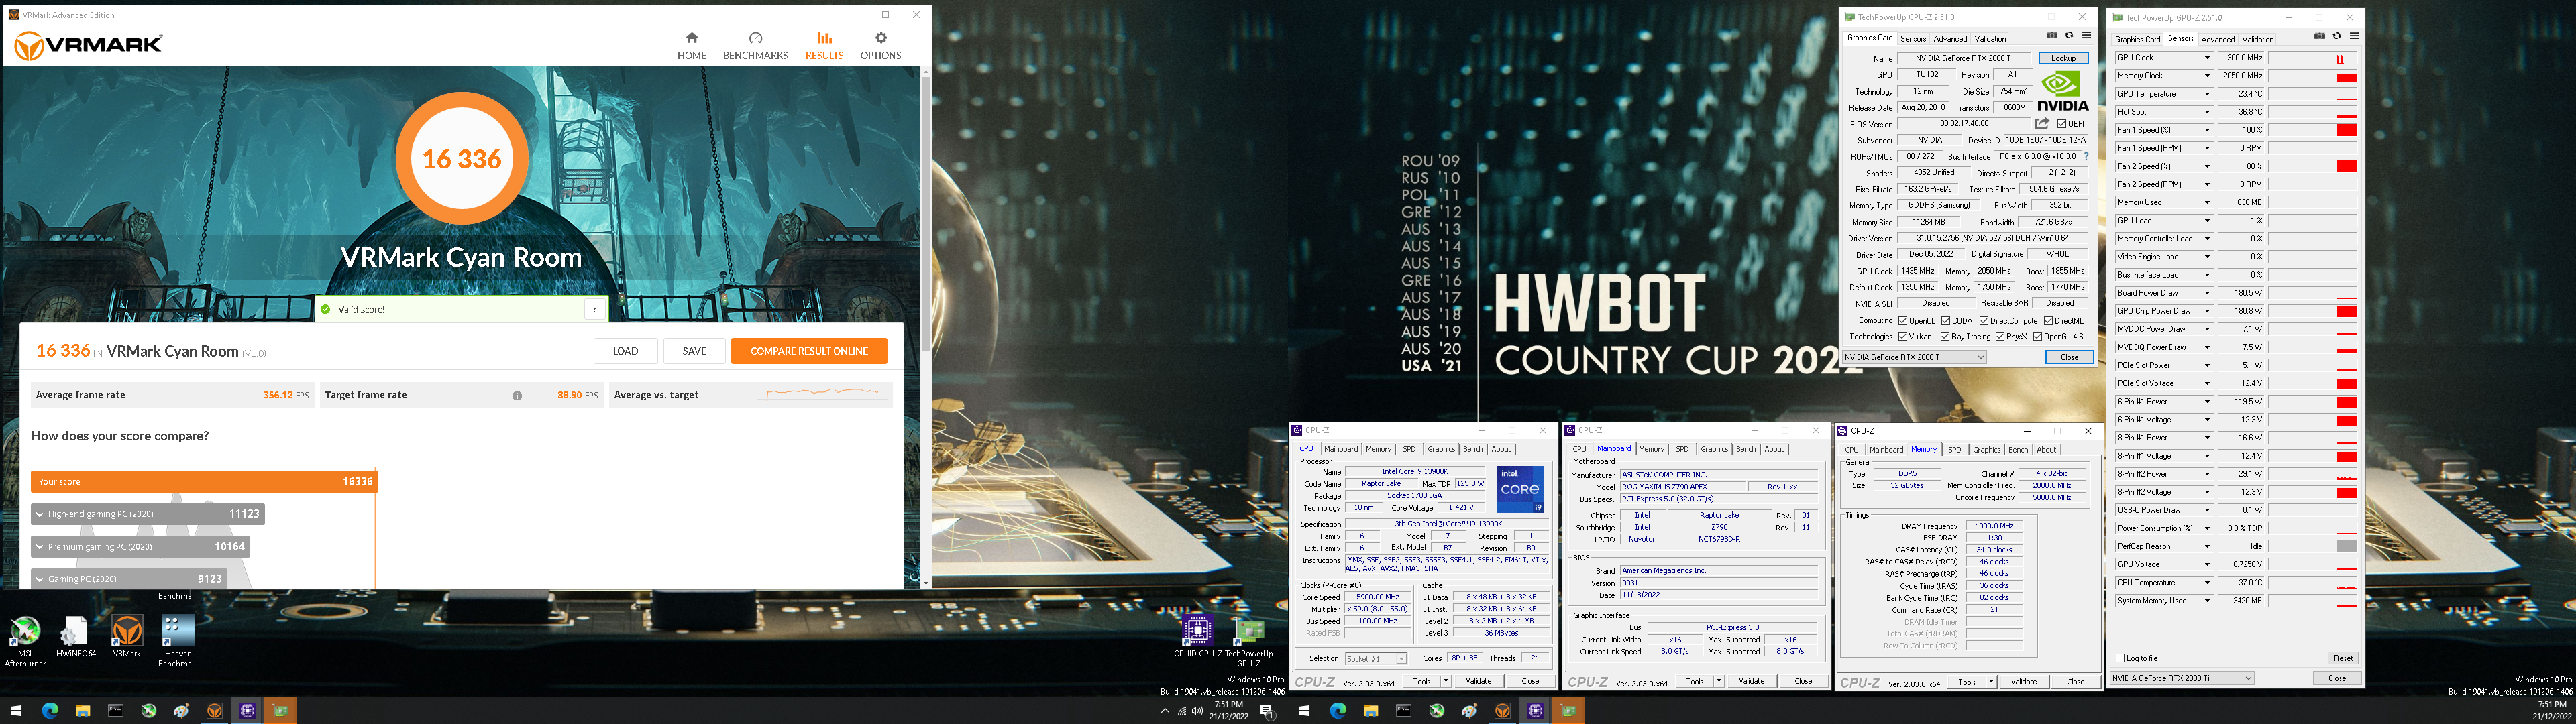
Task: Open network tray icon
Action: click(x=1181, y=711)
